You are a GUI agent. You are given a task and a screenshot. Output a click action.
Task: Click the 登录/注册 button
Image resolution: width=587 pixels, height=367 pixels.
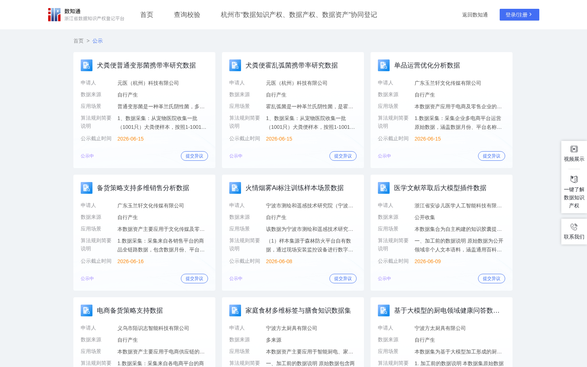519,15
